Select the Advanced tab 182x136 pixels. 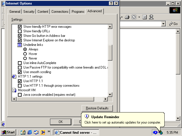(x=94, y=11)
